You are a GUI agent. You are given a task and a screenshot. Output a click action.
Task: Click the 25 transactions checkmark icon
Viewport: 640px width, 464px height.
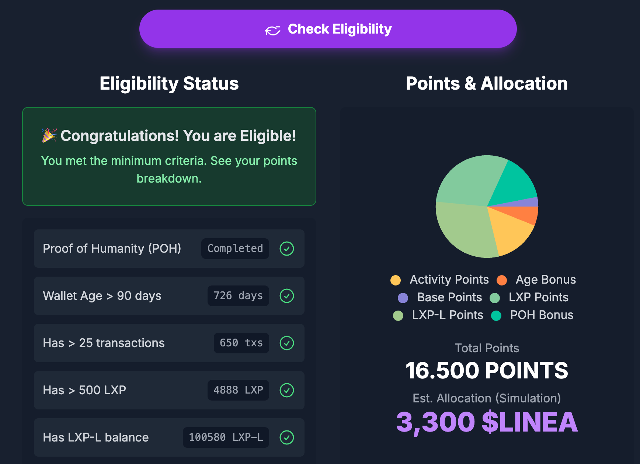click(x=286, y=343)
